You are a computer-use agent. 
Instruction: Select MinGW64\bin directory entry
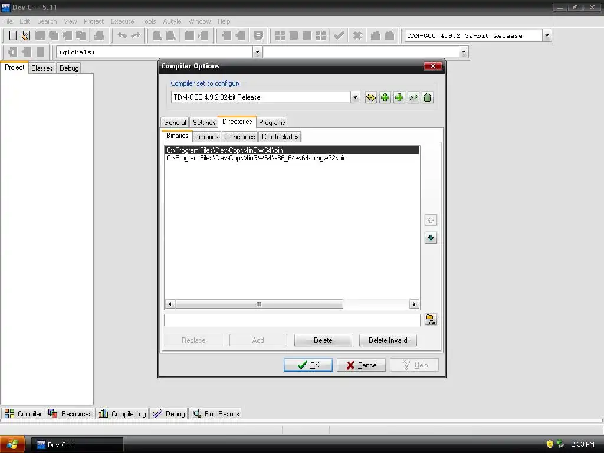click(292, 150)
